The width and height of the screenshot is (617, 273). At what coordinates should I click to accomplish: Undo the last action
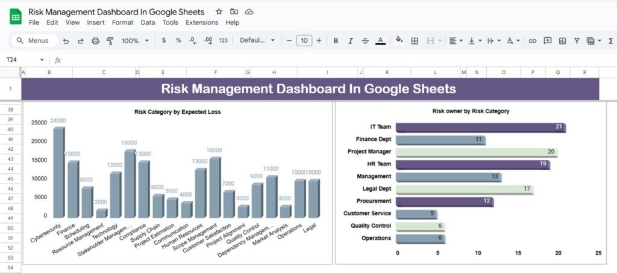click(66, 40)
